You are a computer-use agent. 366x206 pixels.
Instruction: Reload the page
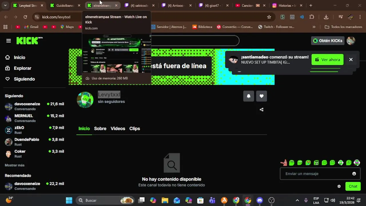click(x=25, y=17)
